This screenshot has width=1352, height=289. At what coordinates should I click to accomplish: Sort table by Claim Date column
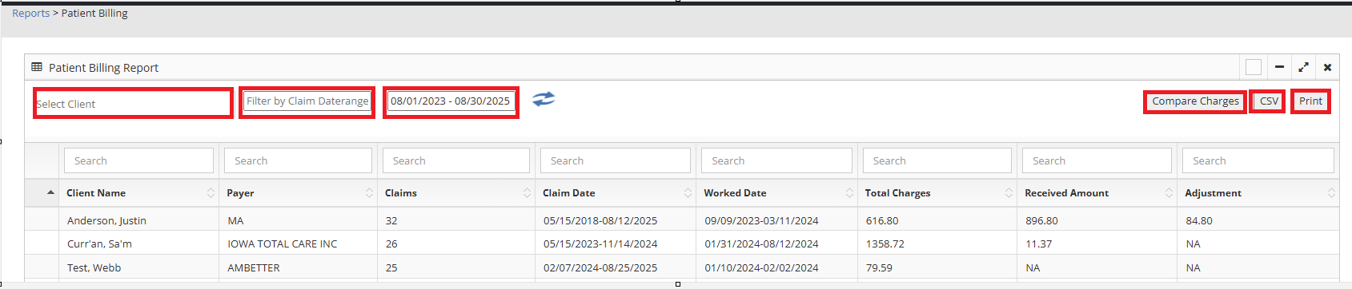pos(616,193)
